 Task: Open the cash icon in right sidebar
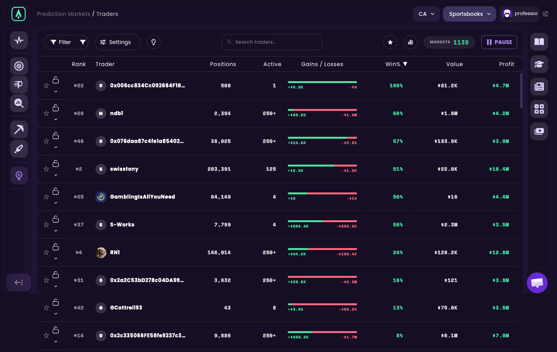pos(539,131)
